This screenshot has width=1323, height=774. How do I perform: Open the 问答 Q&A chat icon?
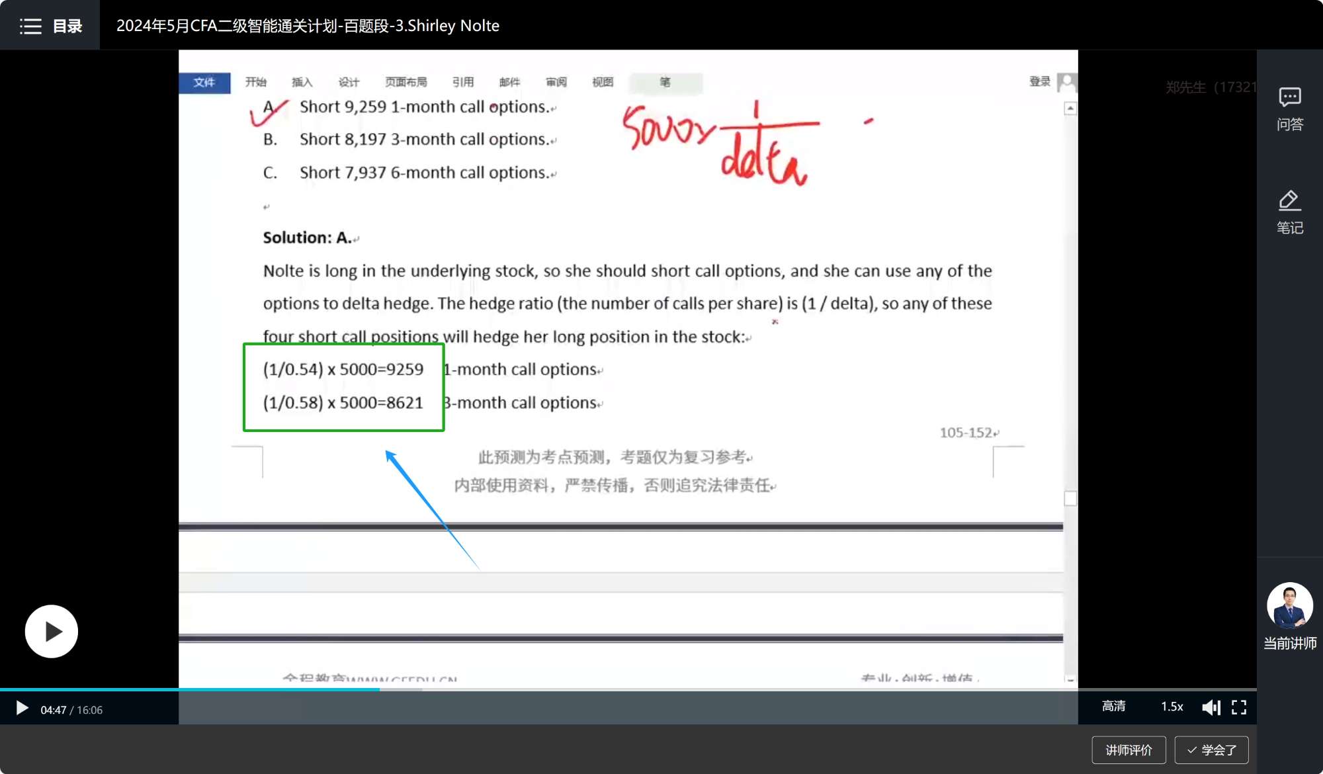1289,99
